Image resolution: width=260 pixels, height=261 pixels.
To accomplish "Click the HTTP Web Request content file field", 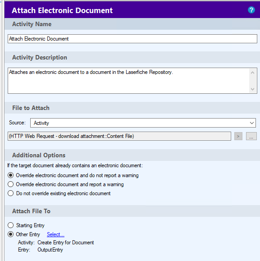I will click(119, 136).
